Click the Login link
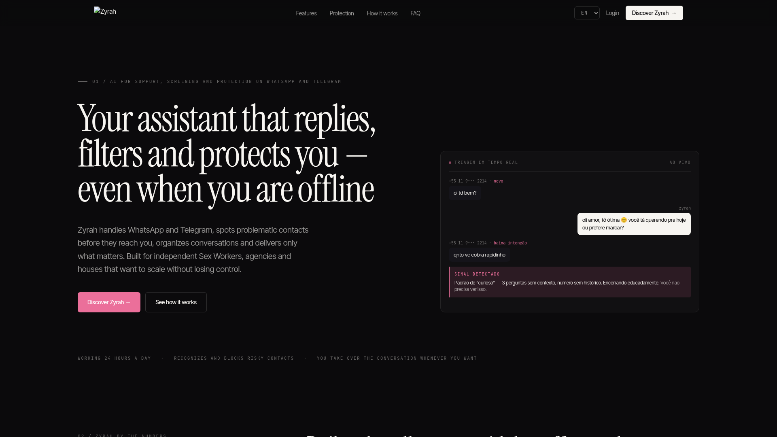This screenshot has width=777, height=437. [612, 13]
